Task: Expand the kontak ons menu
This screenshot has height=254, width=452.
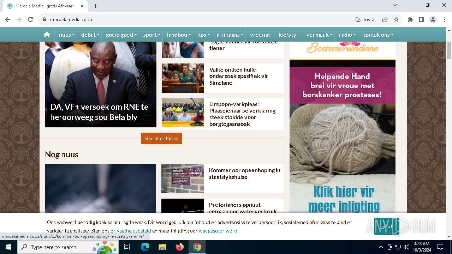Action: [377, 35]
